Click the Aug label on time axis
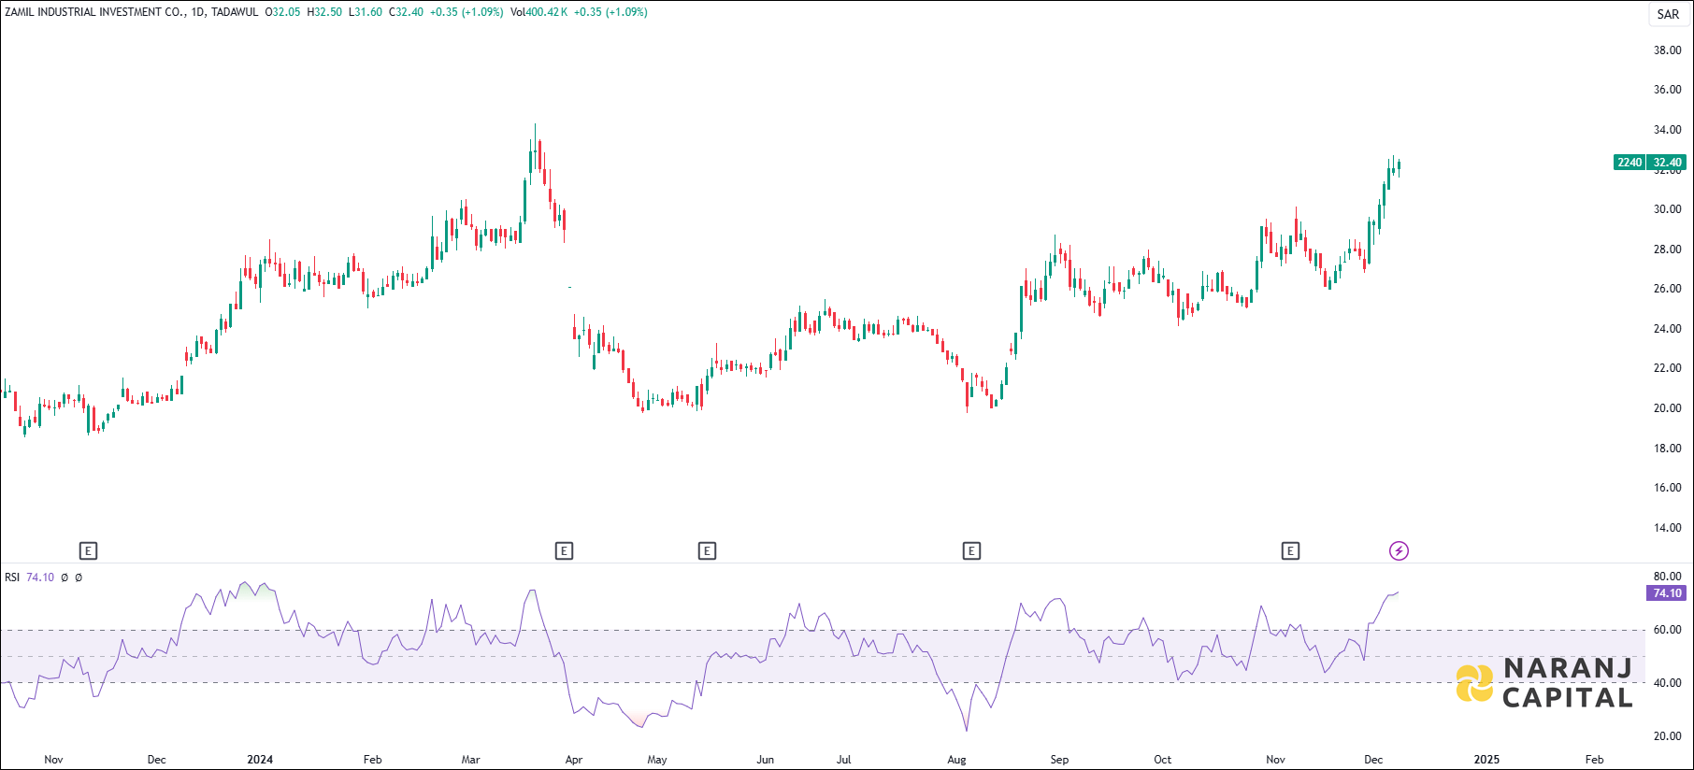This screenshot has width=1694, height=770. click(x=956, y=760)
